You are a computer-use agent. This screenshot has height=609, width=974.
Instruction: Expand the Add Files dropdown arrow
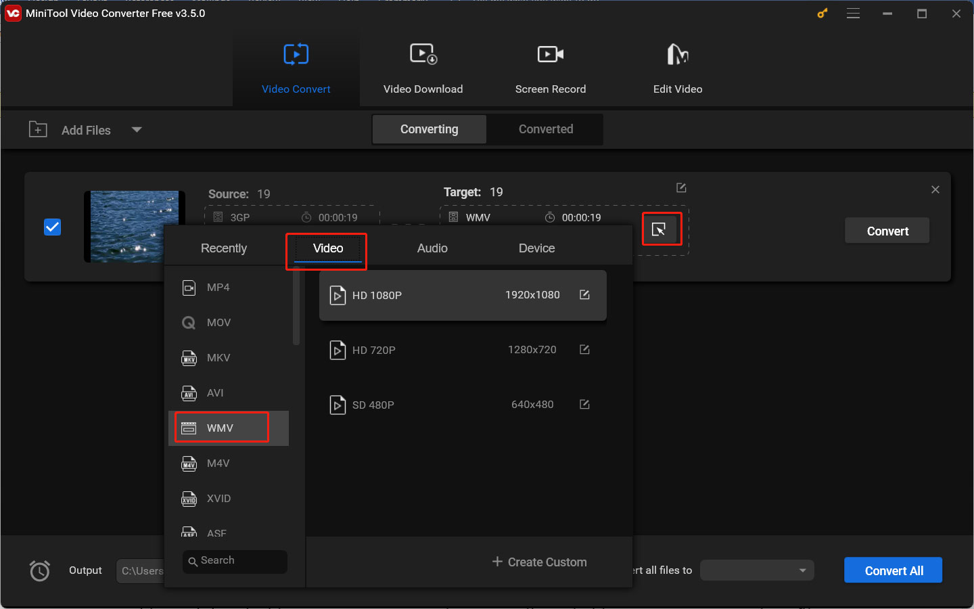point(137,129)
